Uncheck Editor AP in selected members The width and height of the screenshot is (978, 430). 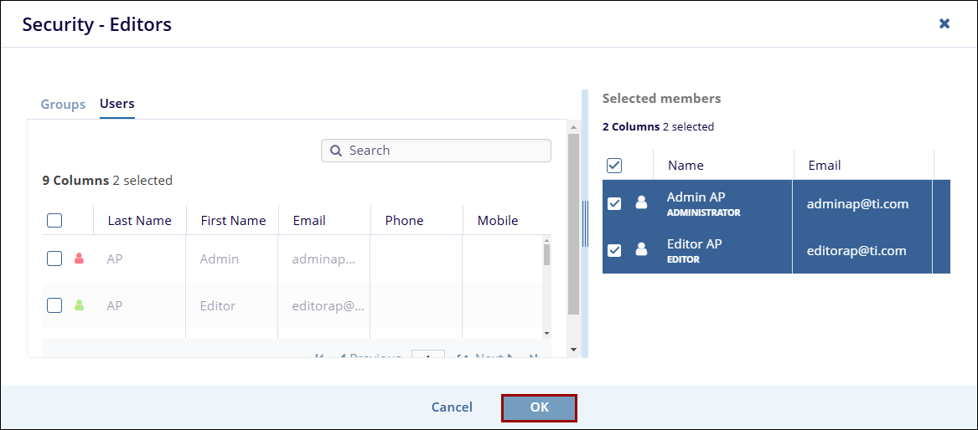pyautogui.click(x=614, y=250)
